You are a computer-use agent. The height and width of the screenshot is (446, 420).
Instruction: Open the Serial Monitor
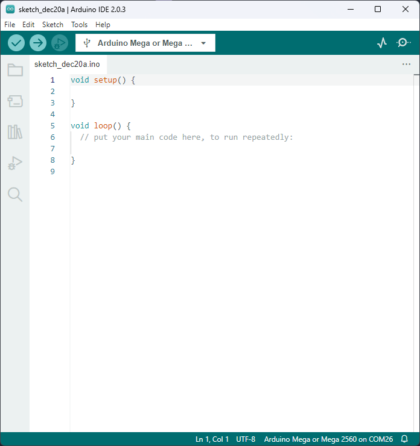pos(403,43)
